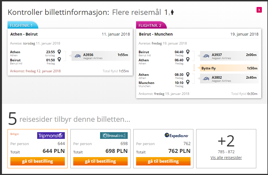Click the map pin beside the 08:30 departure

(x=188, y=74)
